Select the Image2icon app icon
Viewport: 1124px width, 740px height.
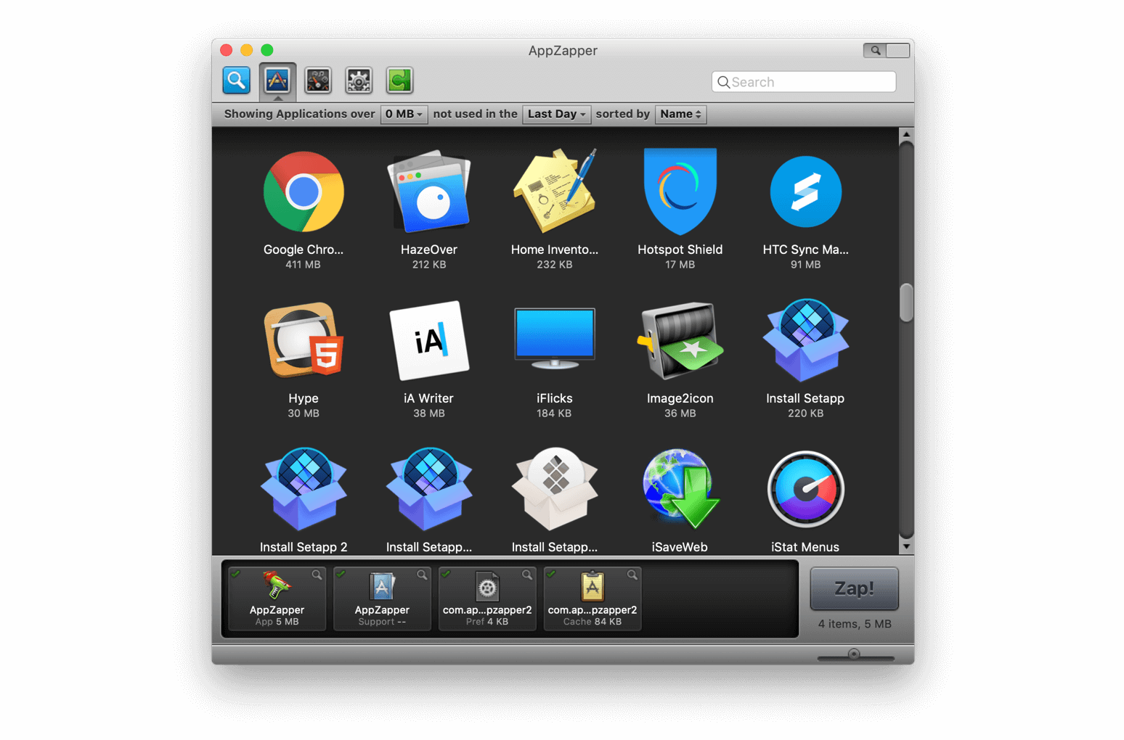(x=680, y=340)
